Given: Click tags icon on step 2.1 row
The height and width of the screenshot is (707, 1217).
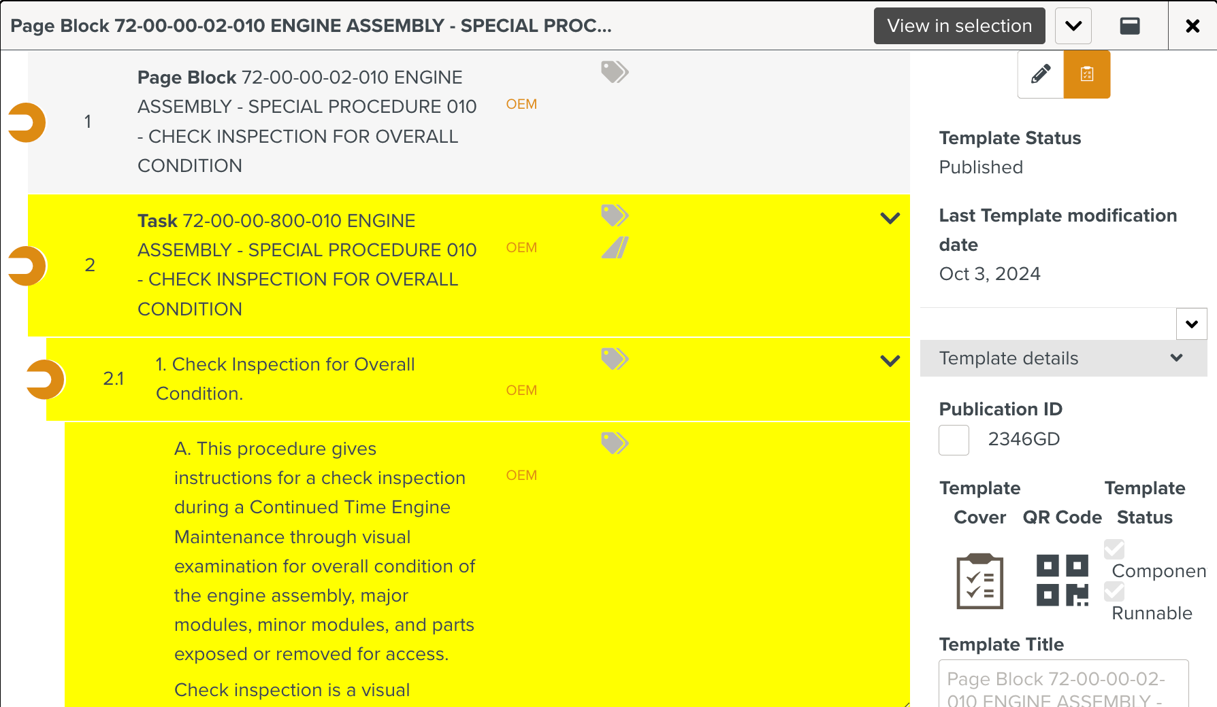Looking at the screenshot, I should (x=614, y=358).
